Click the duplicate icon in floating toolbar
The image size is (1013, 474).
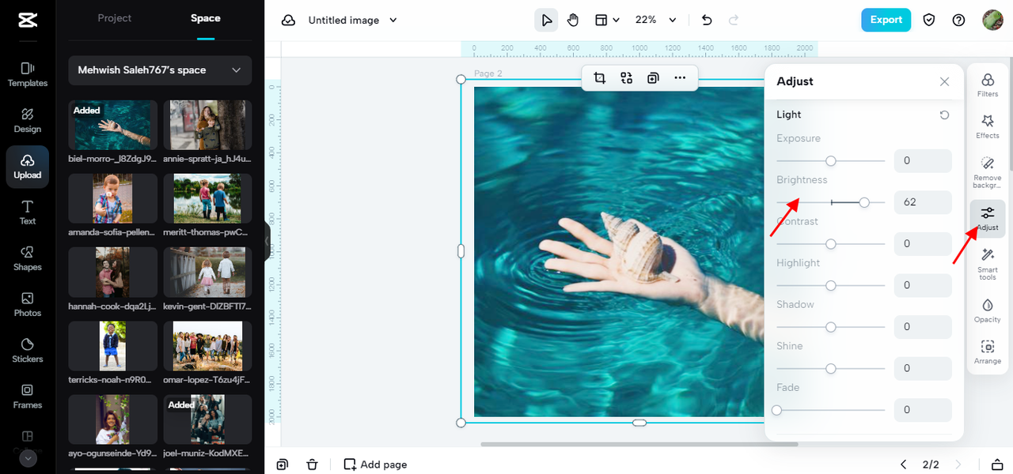(653, 77)
